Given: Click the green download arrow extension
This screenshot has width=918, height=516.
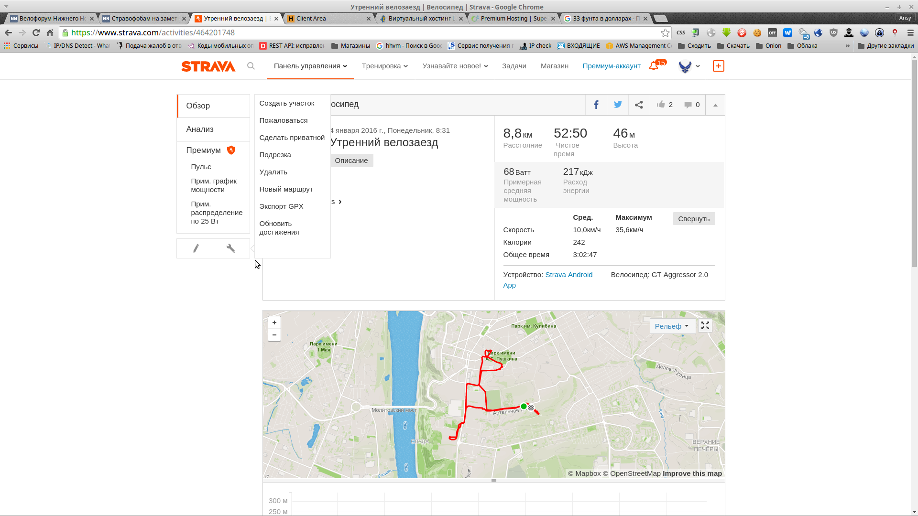Looking at the screenshot, I should (726, 32).
